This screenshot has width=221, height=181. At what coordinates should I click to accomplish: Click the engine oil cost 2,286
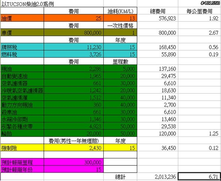[x=74, y=69]
